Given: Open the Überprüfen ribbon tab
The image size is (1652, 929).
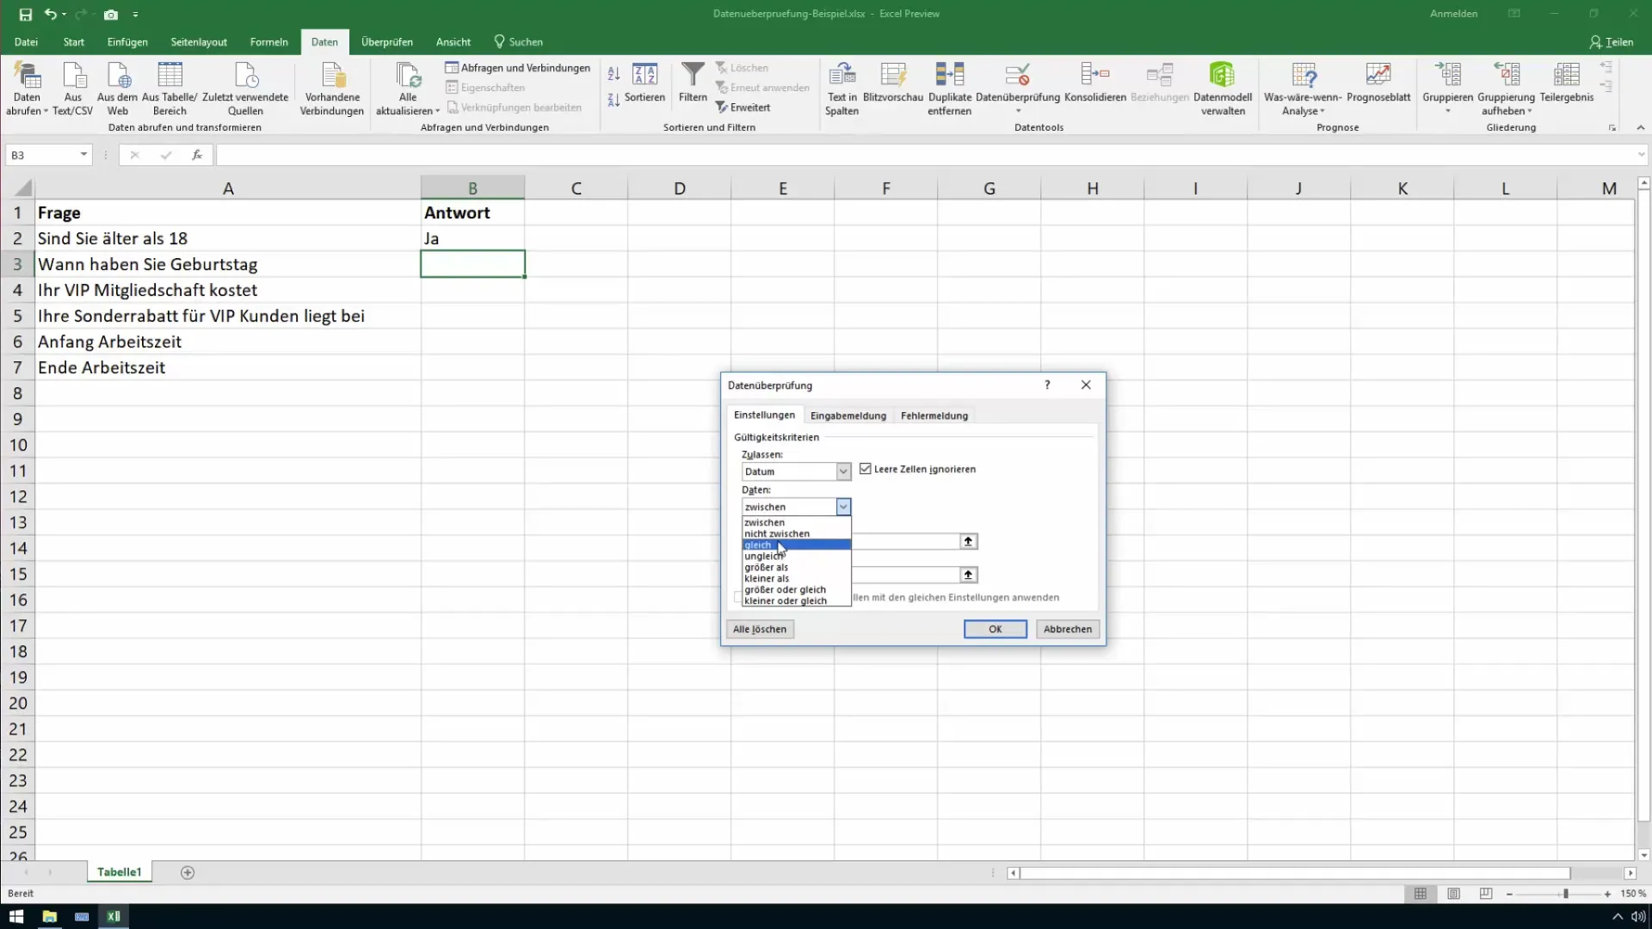Looking at the screenshot, I should (387, 41).
